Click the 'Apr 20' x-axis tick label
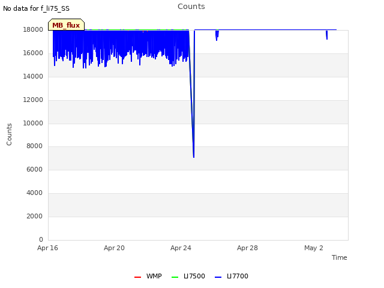 114,248
